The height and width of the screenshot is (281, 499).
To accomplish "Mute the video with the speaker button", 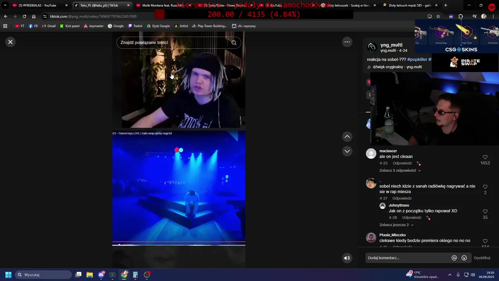I will [347, 258].
